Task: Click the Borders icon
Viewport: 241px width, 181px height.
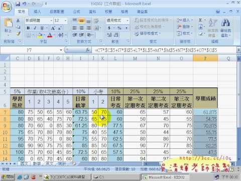Action: pos(28,35)
